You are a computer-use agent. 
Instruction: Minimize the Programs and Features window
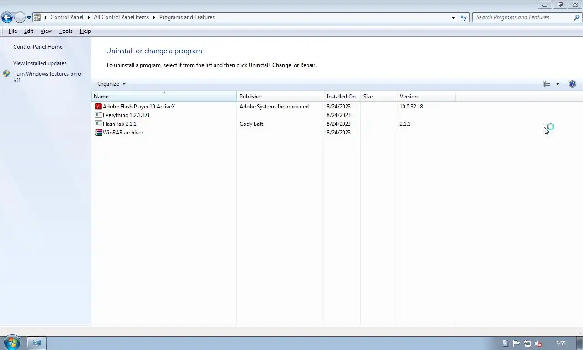(x=545, y=5)
